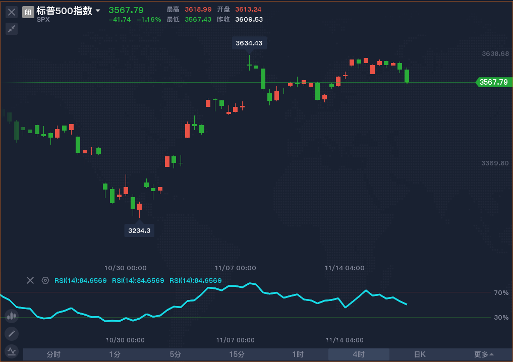Switch to the 5分 timeframe tab
Image resolution: width=513 pixels, height=362 pixels.
[x=176, y=354]
